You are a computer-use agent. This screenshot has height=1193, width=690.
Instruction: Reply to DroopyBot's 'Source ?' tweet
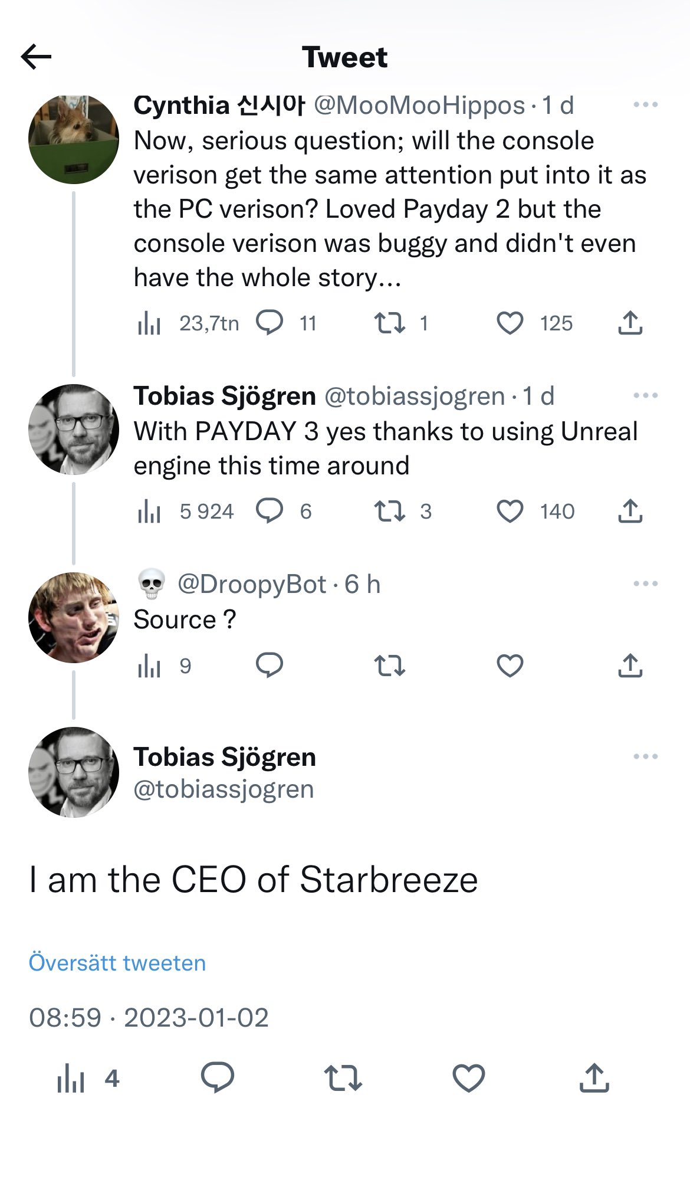click(x=270, y=666)
